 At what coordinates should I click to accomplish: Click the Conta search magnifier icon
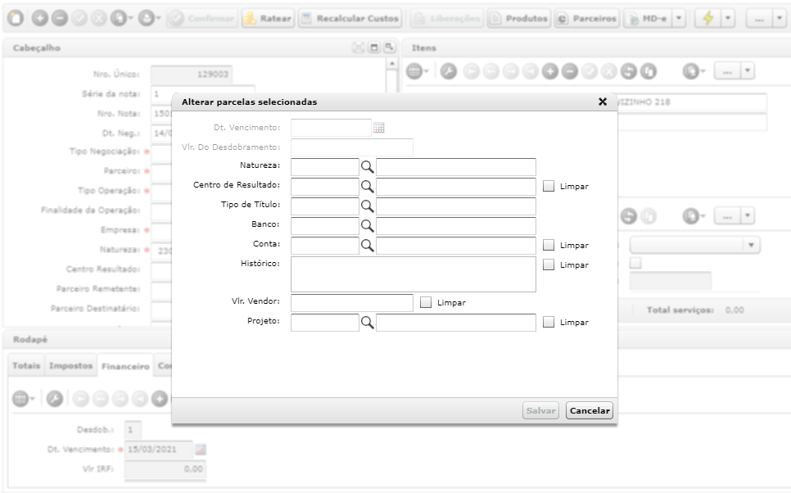click(x=367, y=245)
